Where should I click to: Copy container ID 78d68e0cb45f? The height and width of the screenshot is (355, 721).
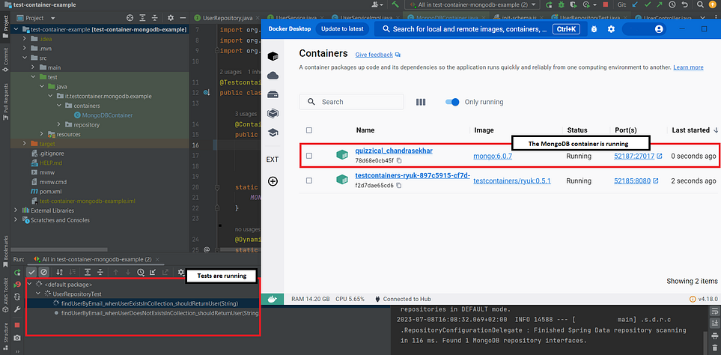pos(399,160)
